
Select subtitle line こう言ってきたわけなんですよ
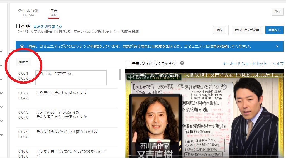point(62,93)
